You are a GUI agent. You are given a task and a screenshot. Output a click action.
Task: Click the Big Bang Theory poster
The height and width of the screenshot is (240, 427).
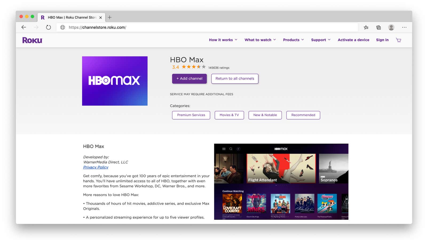coord(280,204)
